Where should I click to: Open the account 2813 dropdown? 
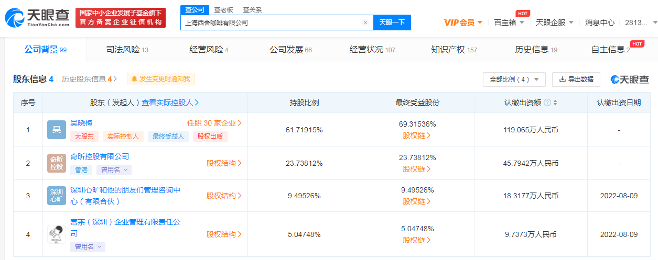point(640,22)
